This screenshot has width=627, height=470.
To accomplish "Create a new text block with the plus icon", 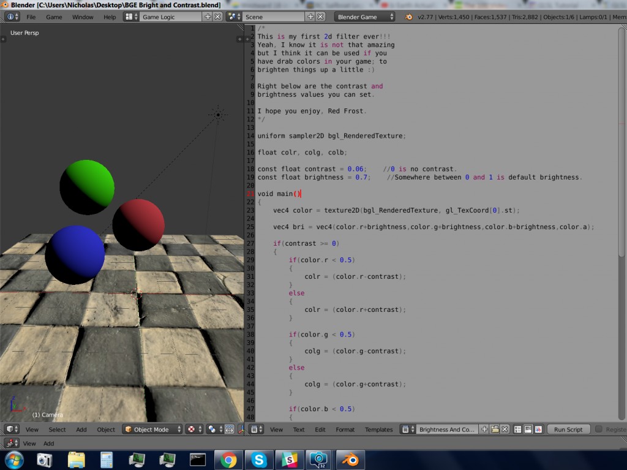I will pos(484,430).
